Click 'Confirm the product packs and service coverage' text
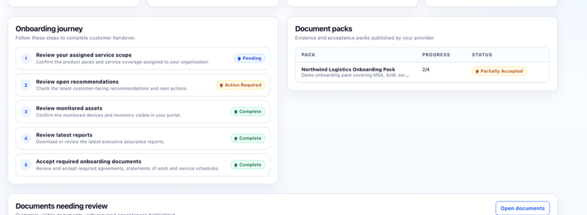 [122, 62]
